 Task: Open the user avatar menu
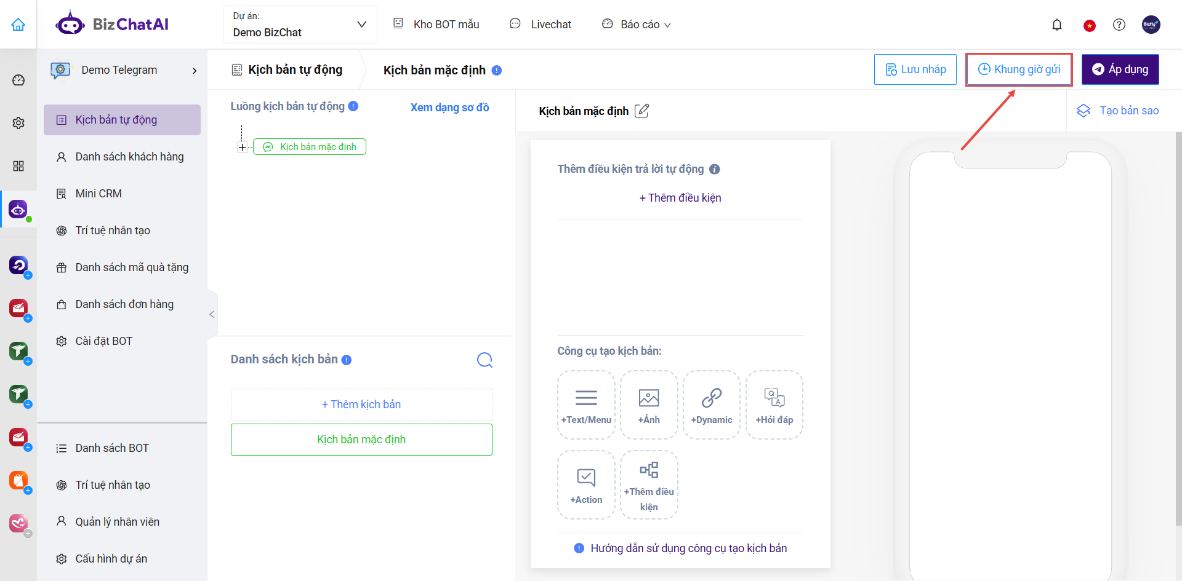(x=1151, y=25)
